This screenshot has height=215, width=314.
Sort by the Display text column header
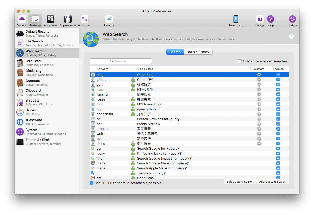193,69
